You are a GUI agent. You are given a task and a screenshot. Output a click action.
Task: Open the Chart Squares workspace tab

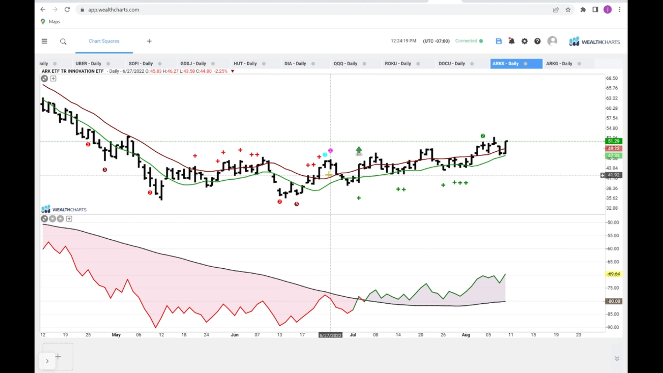(x=104, y=41)
